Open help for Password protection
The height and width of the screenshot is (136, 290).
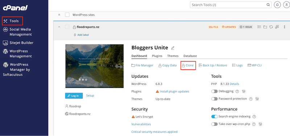click(x=250, y=99)
